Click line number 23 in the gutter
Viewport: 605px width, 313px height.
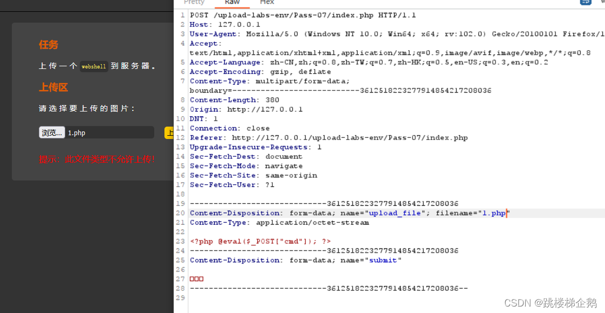[181, 241]
